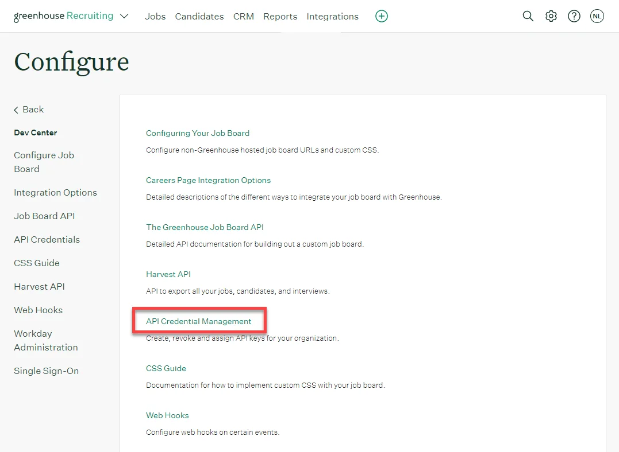The height and width of the screenshot is (452, 619).
Task: Open the Reports menu
Action: pos(280,17)
